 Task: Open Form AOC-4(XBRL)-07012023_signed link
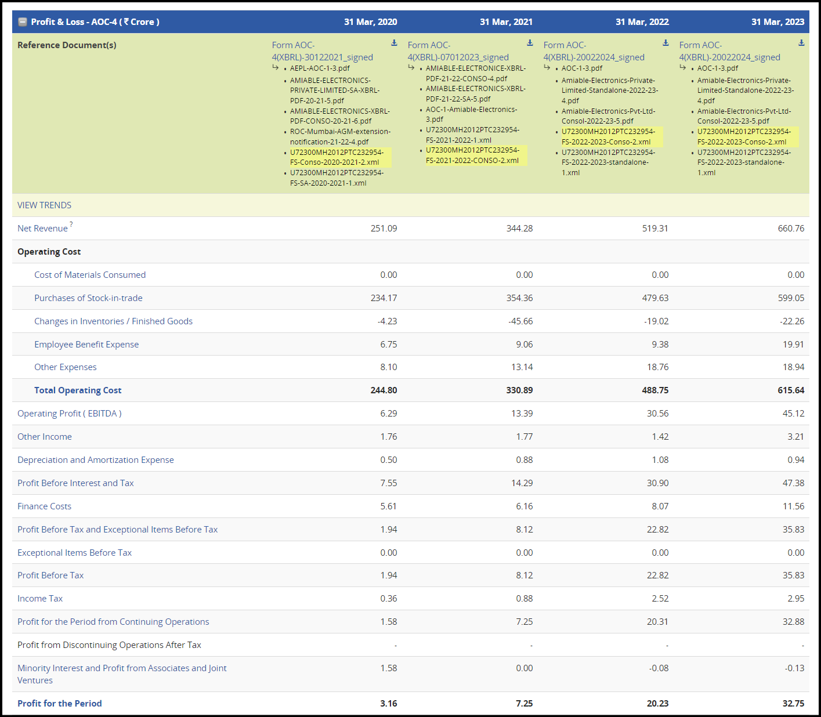(x=458, y=51)
